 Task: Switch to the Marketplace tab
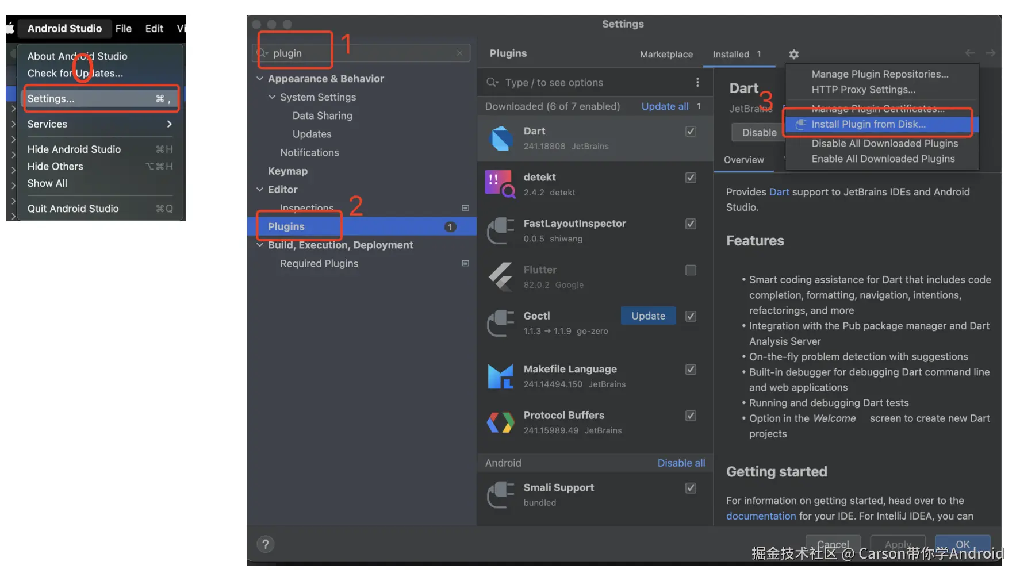(666, 54)
